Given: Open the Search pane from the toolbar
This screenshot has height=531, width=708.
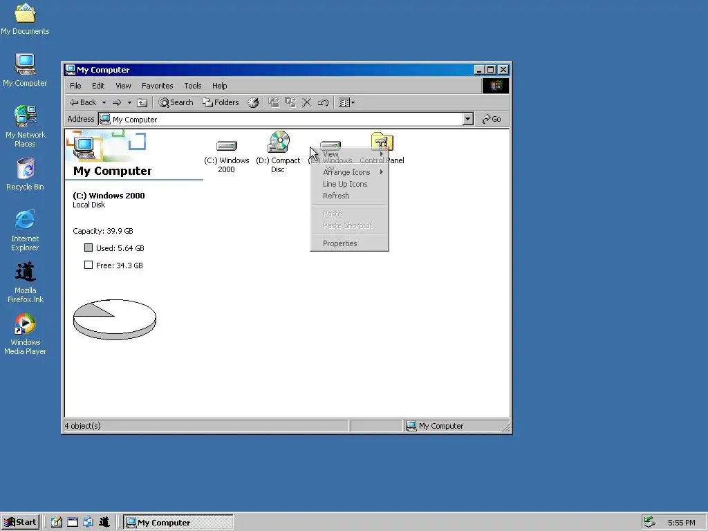Looking at the screenshot, I should coord(176,102).
